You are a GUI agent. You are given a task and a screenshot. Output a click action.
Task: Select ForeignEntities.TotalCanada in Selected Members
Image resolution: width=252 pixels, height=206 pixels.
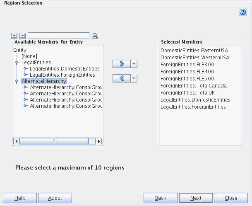(193, 86)
